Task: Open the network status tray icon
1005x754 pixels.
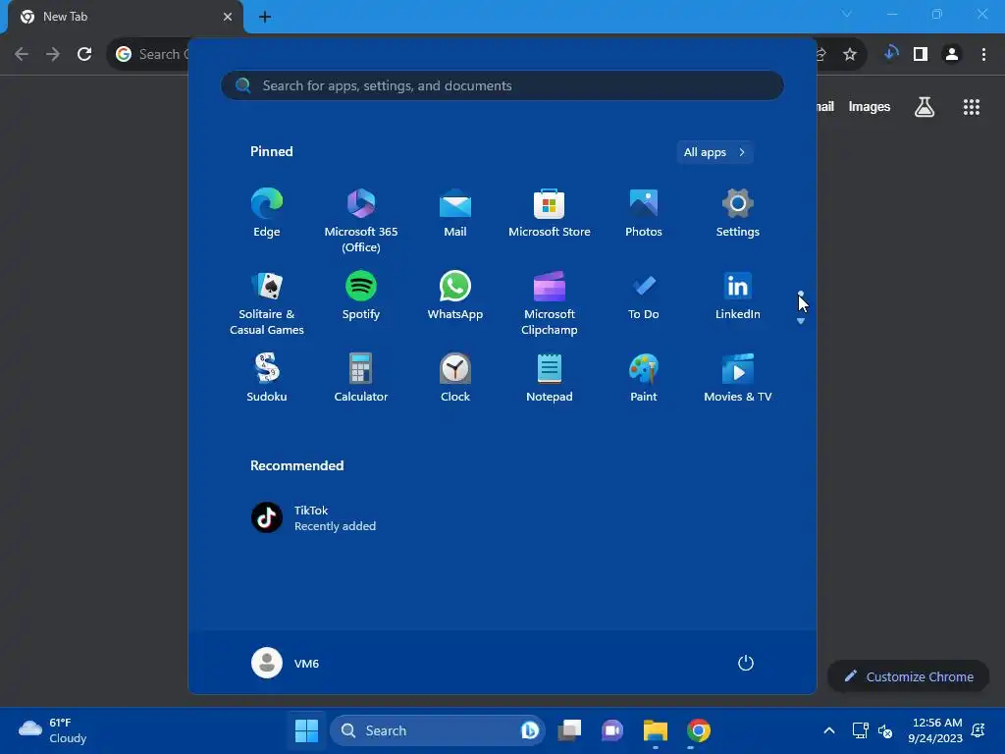Action: [860, 730]
